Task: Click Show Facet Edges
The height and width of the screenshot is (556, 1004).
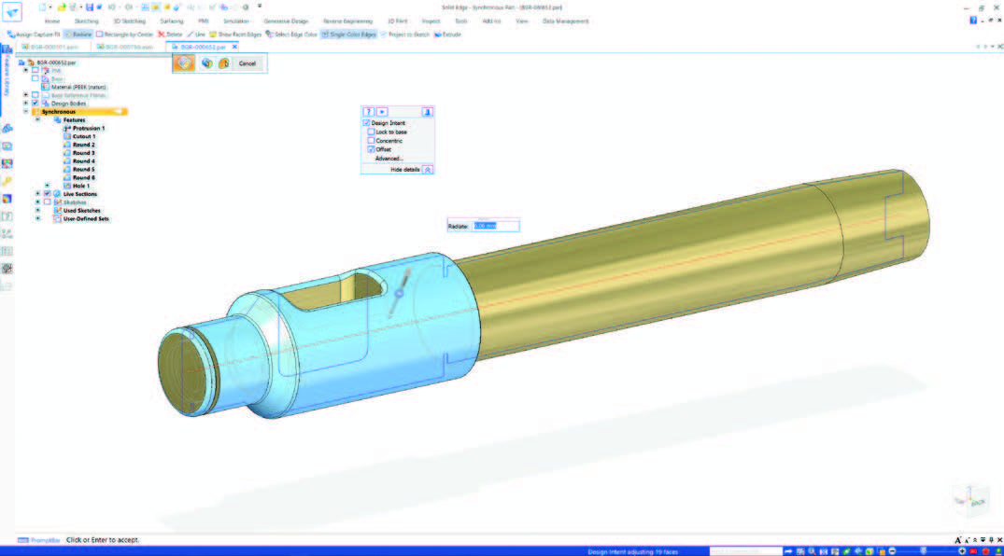Action: tap(235, 35)
